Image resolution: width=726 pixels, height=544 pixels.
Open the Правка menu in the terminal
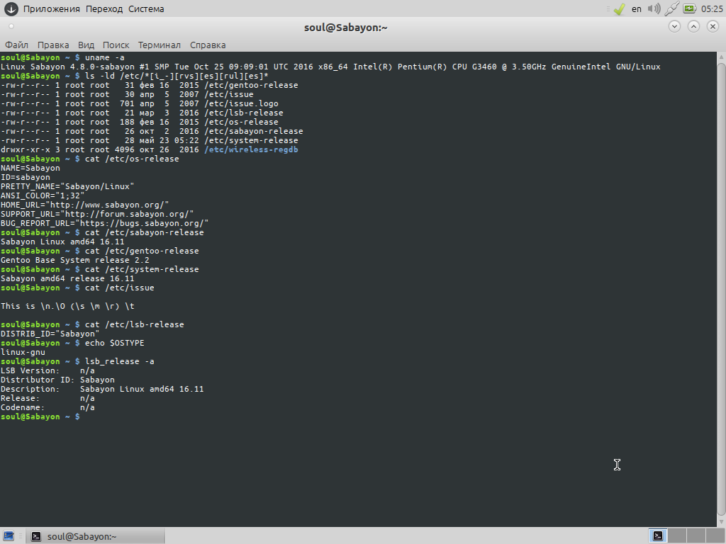tap(53, 45)
